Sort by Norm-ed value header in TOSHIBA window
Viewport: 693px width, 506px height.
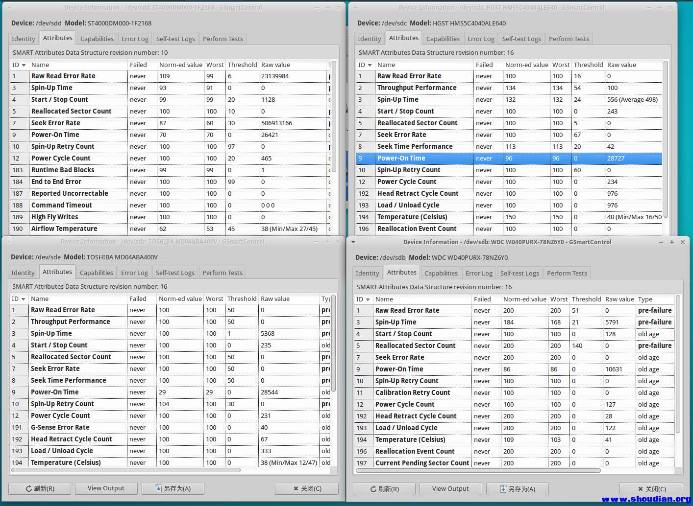tap(180, 299)
